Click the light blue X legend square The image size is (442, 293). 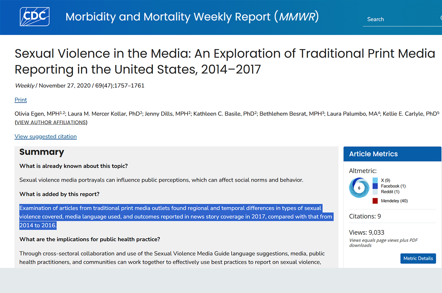374,180
